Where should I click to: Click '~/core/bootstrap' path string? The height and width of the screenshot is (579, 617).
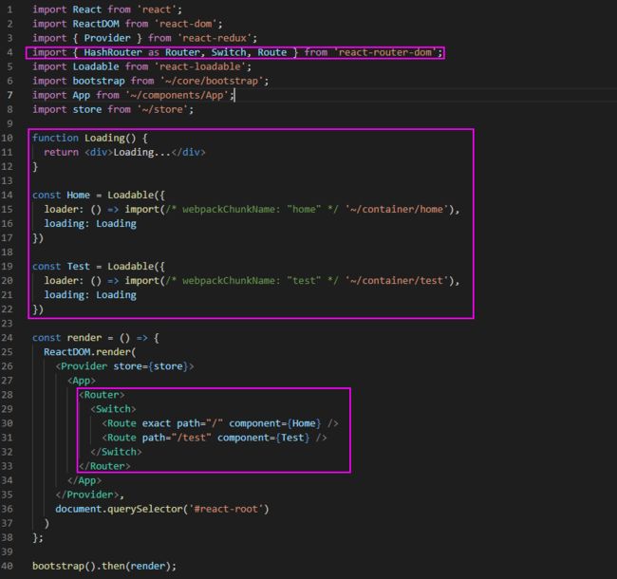(212, 81)
